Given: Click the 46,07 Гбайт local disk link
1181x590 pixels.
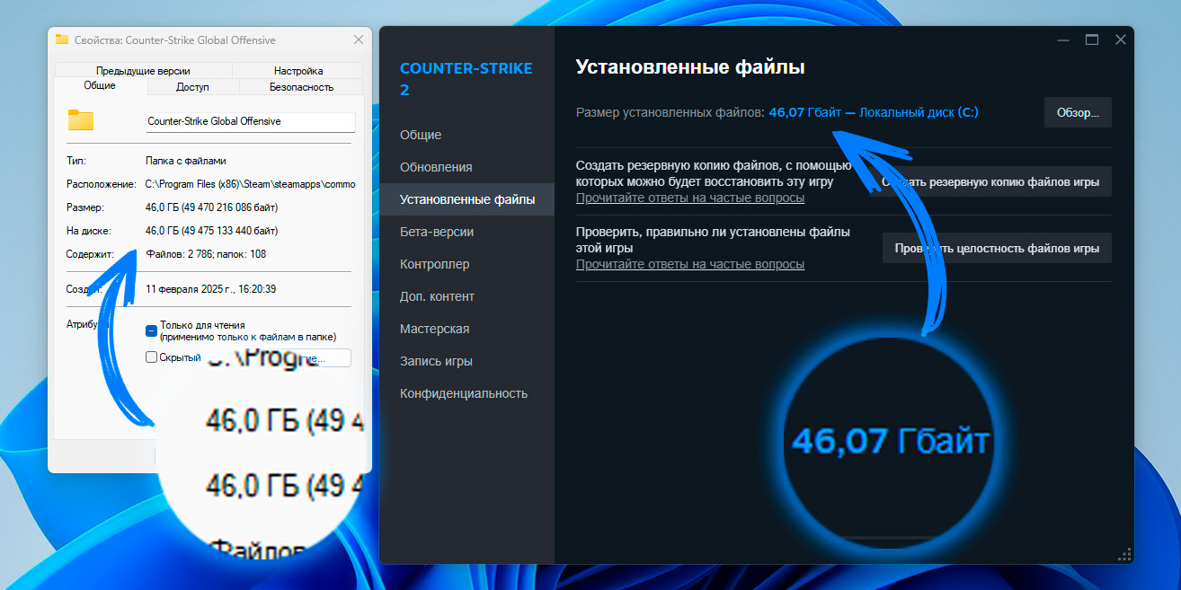Looking at the screenshot, I should pyautogui.click(x=874, y=112).
